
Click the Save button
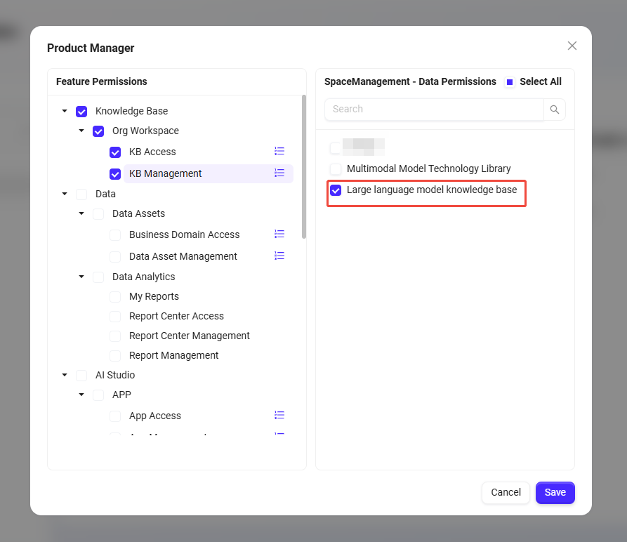[x=555, y=492]
